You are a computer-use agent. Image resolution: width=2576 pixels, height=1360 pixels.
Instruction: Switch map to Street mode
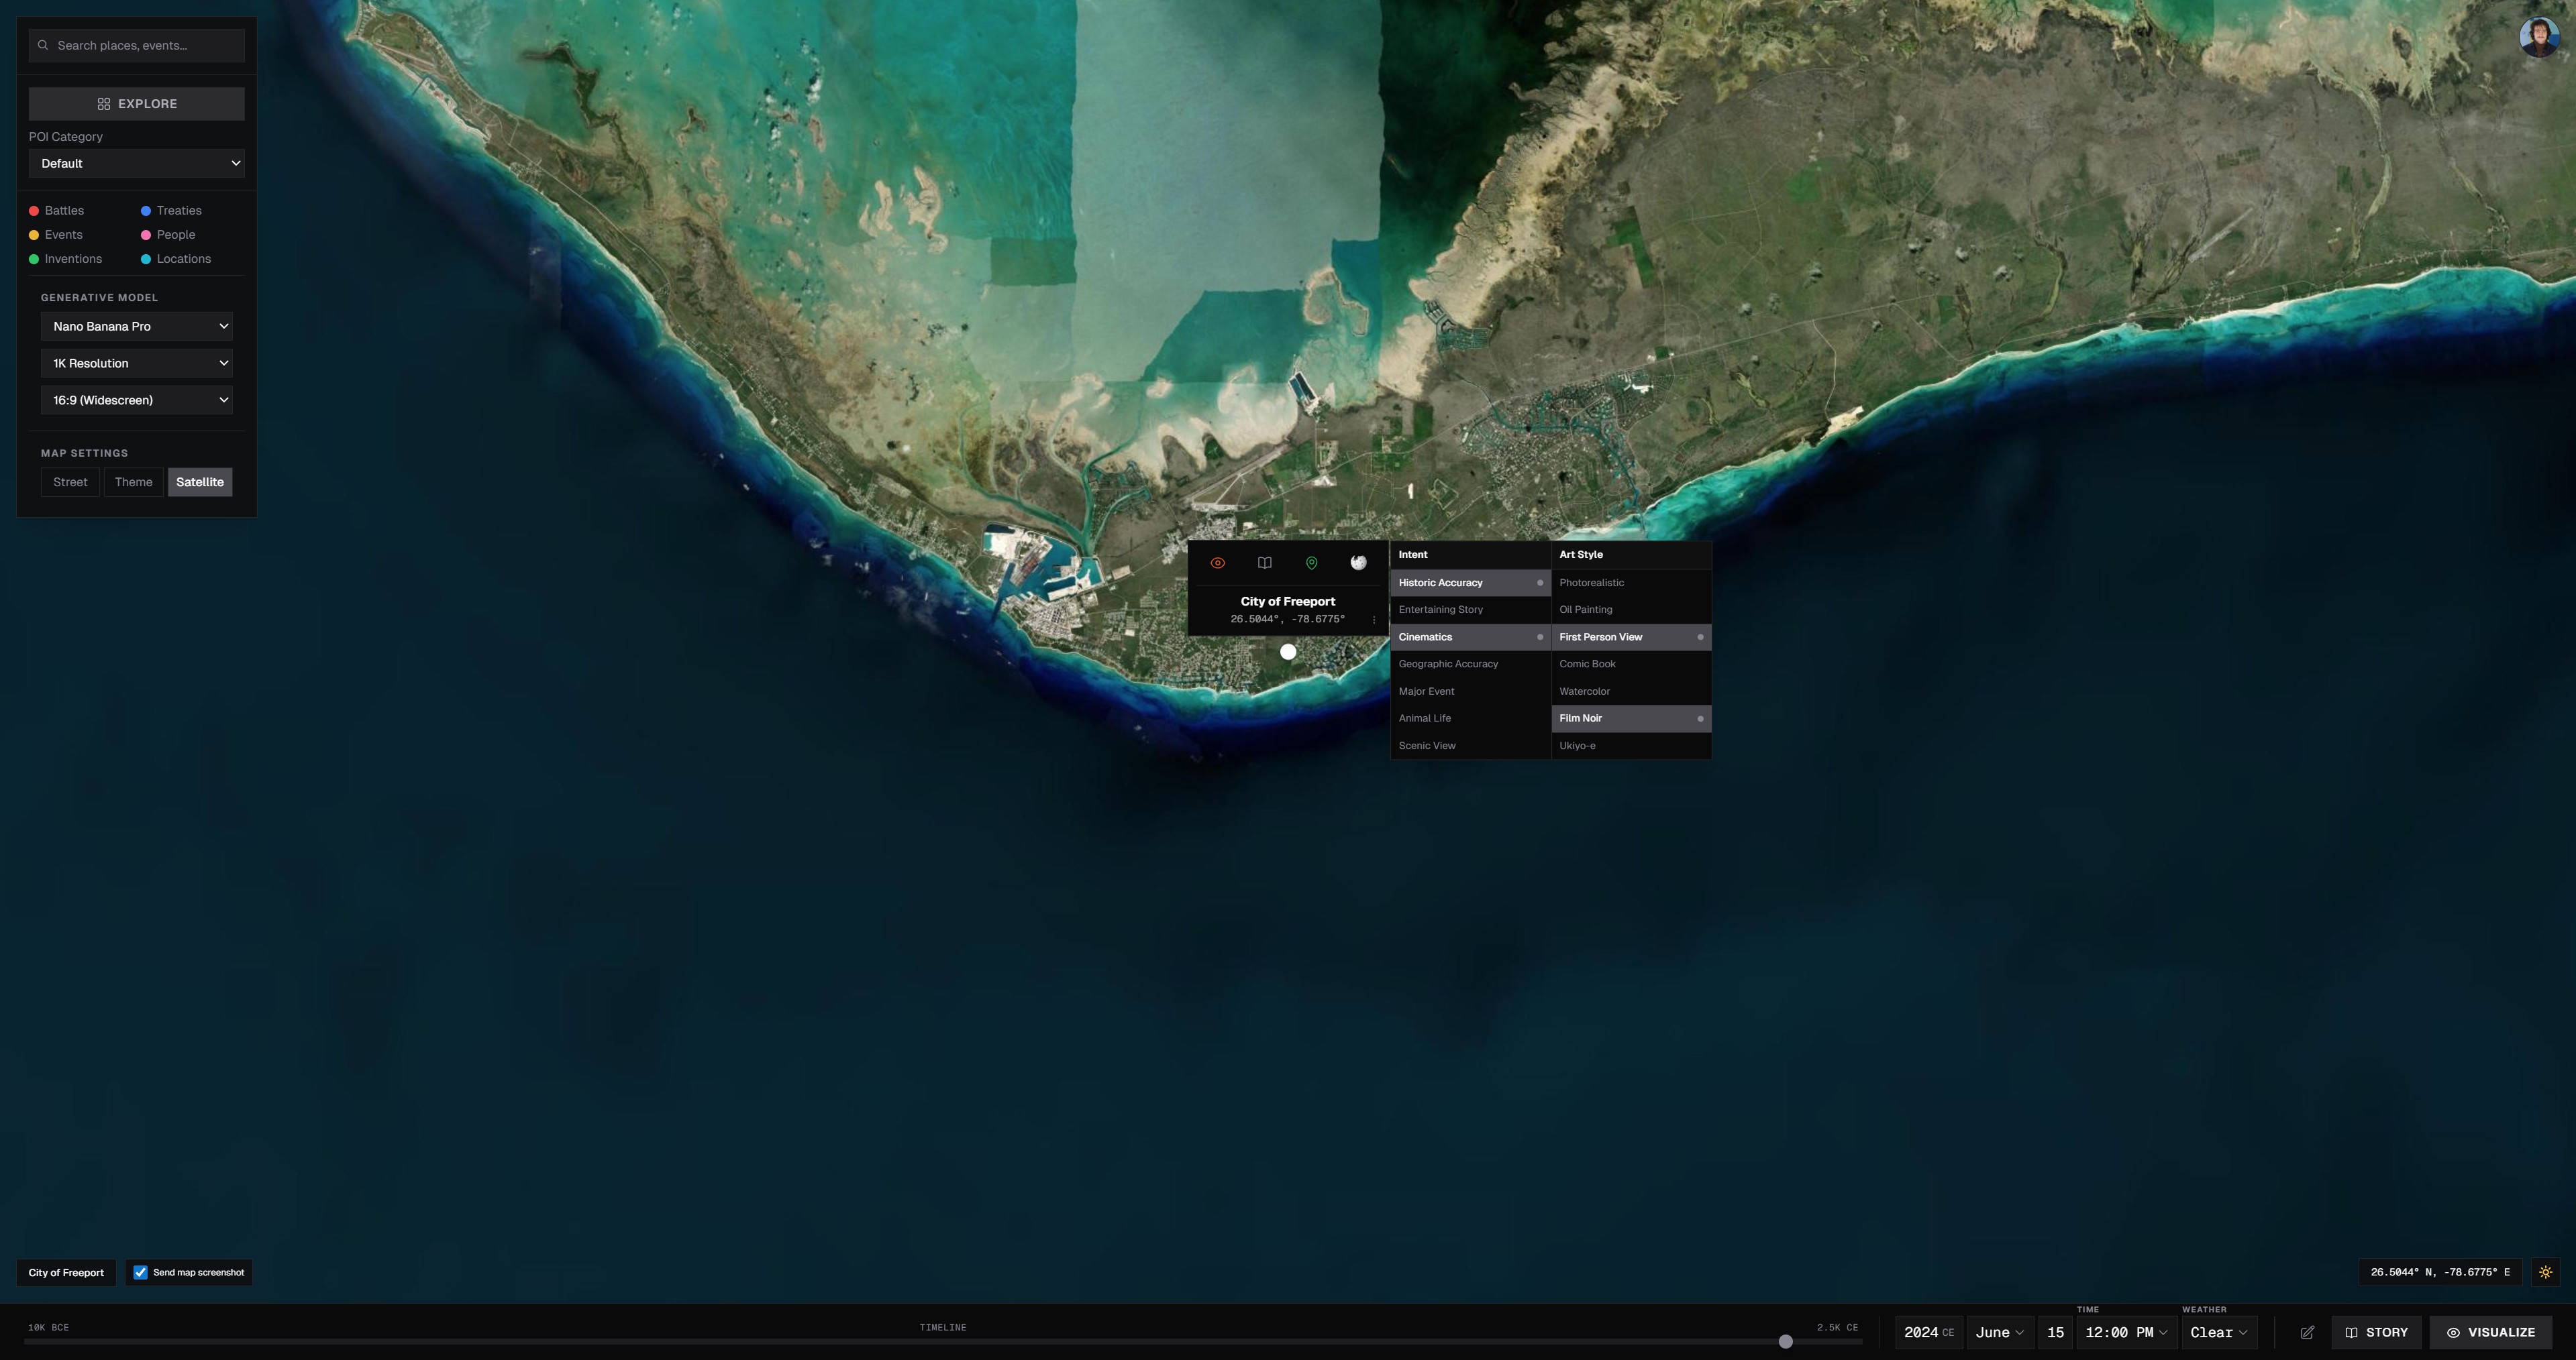pos(70,481)
